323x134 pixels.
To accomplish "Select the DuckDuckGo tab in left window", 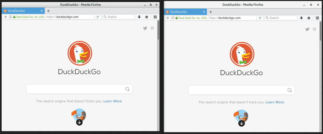I will (x=23, y=11).
